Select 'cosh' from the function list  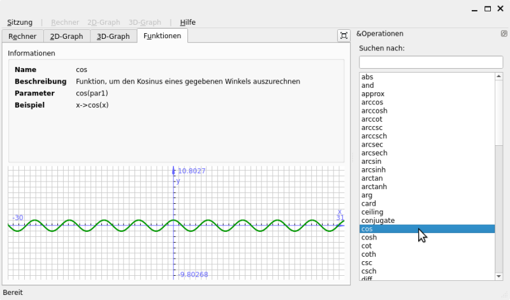(368, 238)
